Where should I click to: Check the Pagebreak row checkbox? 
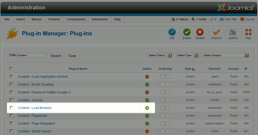(11, 115)
